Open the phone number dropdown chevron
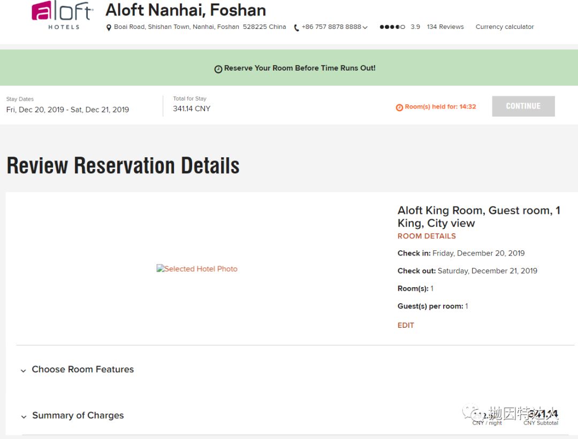Image resolution: width=578 pixels, height=439 pixels. coord(365,27)
